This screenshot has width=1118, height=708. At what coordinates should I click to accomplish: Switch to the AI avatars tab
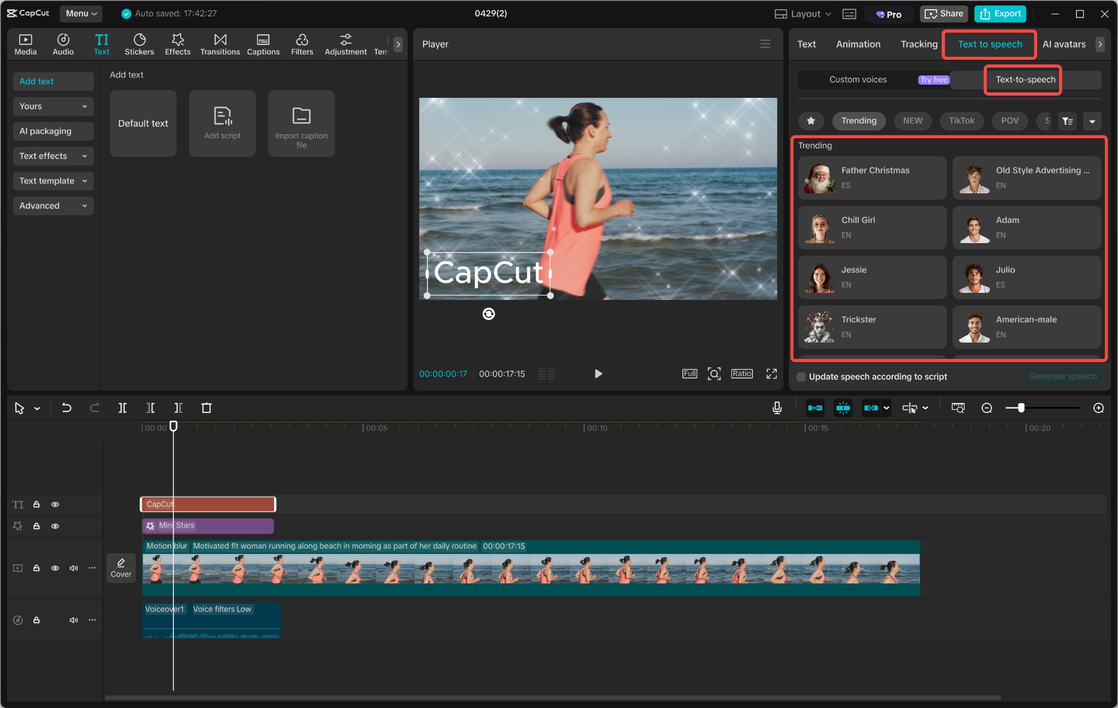(x=1064, y=44)
